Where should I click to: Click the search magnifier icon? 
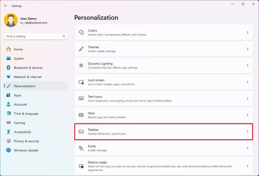63,36
